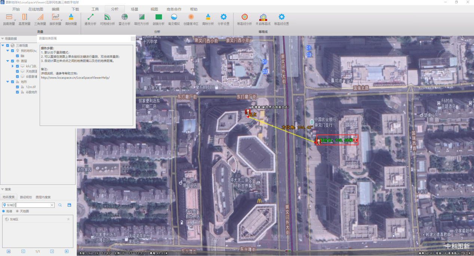Image resolution: width=474 pixels, height=256 pixels.
Task: Open the 距离测量 dropdown arrow
Action: [x=15, y=20]
